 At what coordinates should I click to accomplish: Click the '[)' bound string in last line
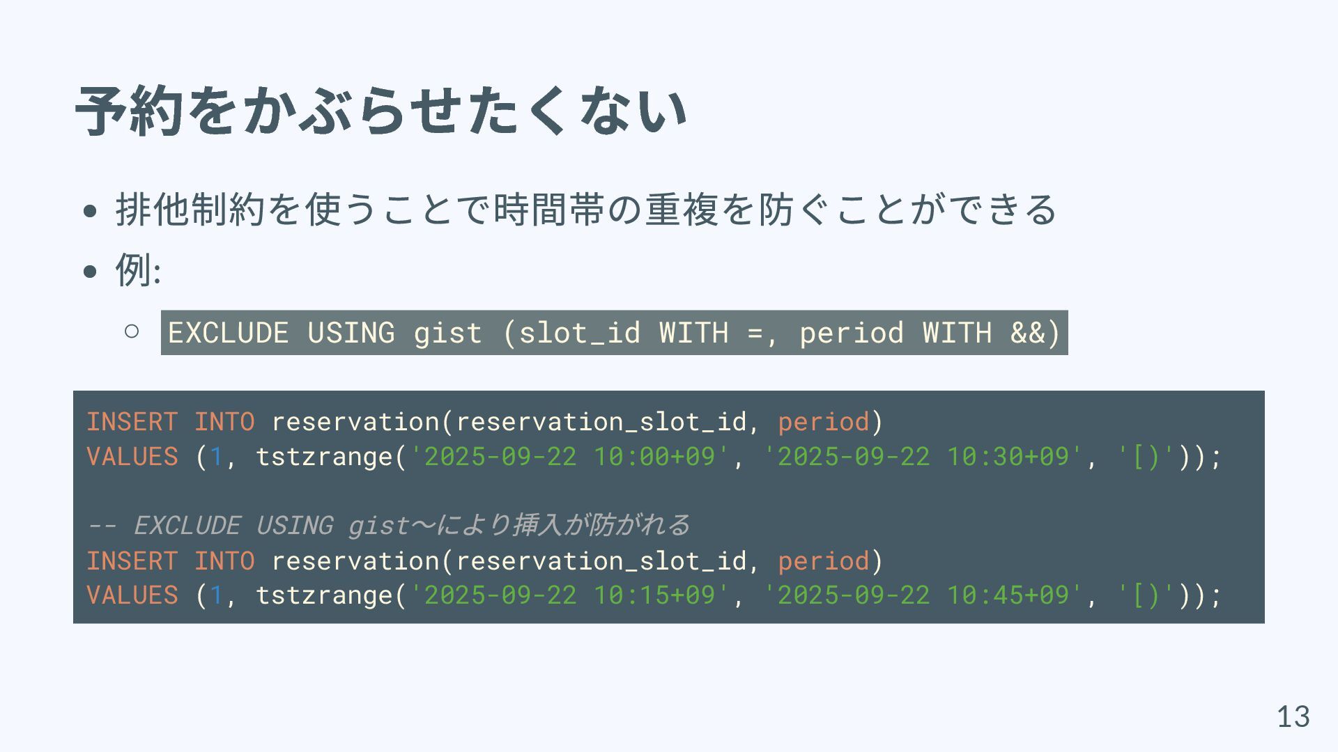[x=1146, y=595]
